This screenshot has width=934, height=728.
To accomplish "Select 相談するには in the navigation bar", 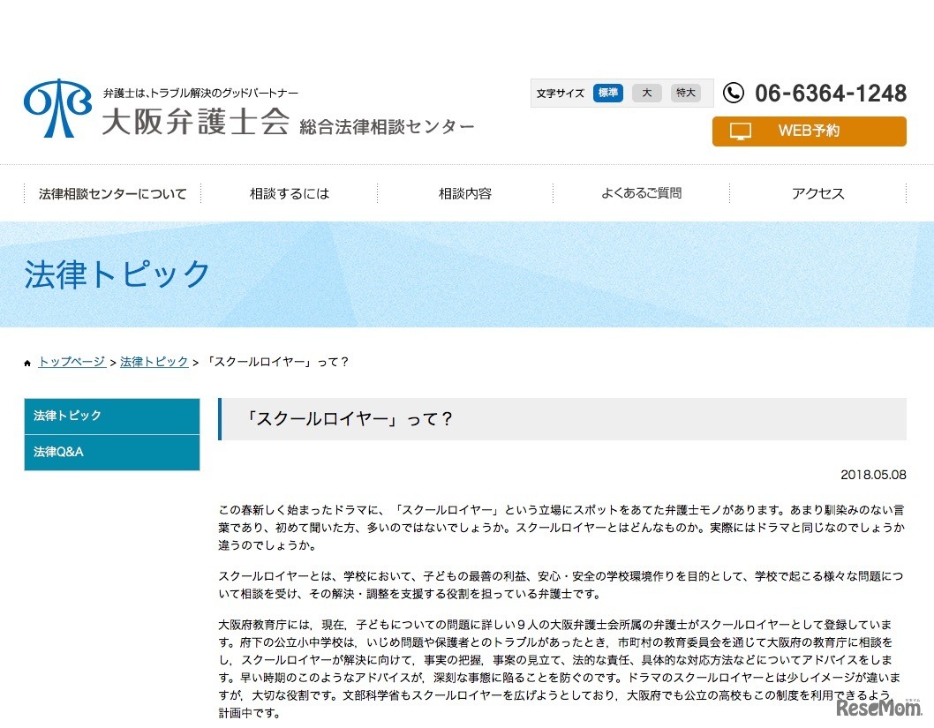I will 290,192.
